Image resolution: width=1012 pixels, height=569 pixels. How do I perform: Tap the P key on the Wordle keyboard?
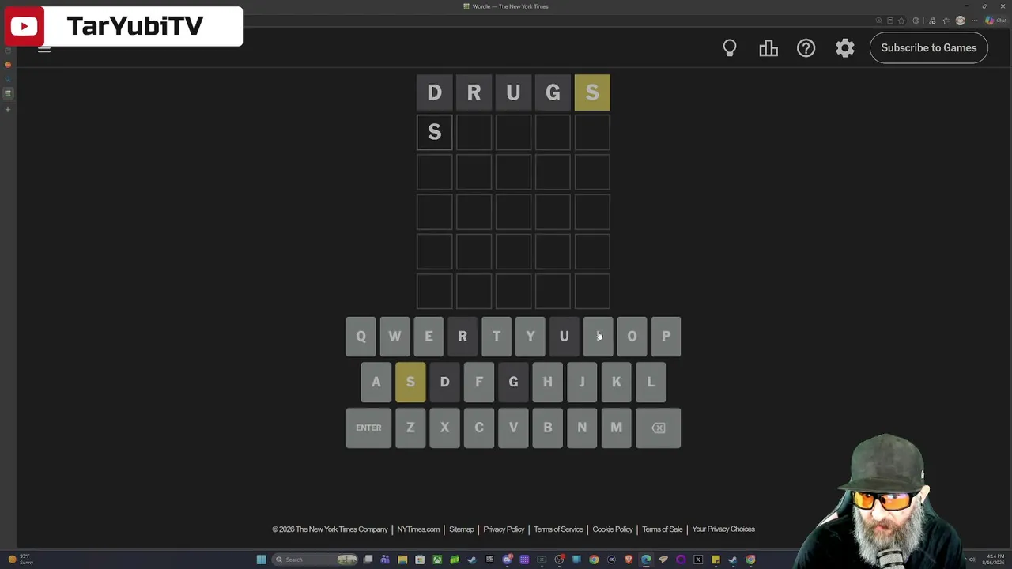(666, 337)
